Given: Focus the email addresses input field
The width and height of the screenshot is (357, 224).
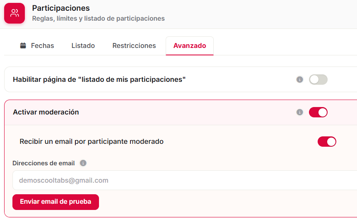Looking at the screenshot, I should (x=185, y=180).
